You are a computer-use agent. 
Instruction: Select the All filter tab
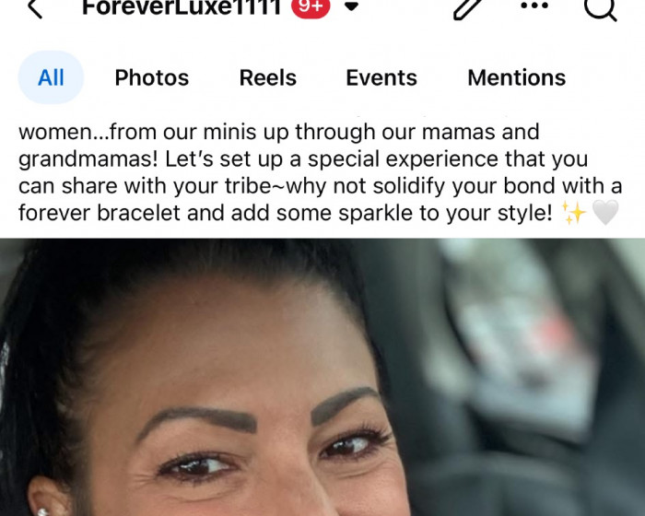coord(51,77)
